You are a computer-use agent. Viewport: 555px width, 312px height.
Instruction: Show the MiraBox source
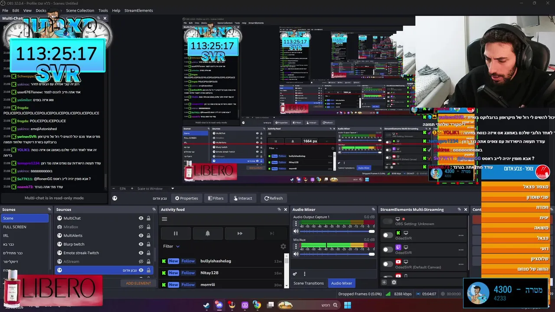[x=141, y=227]
